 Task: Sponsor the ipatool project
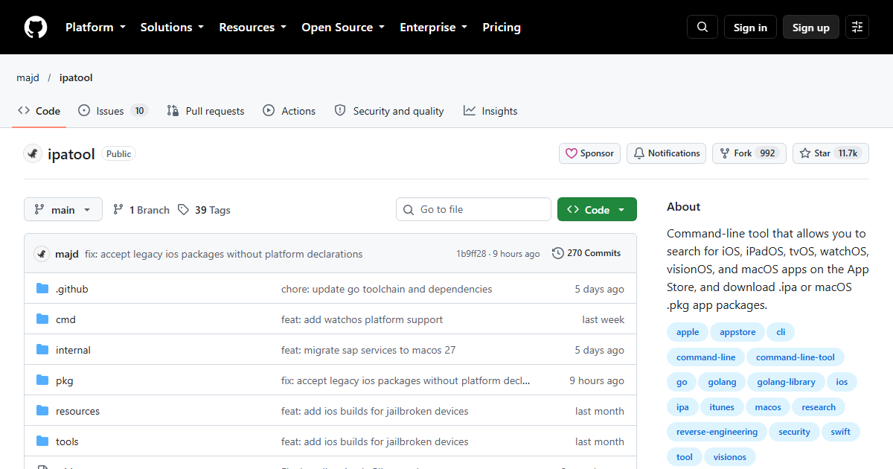(590, 153)
